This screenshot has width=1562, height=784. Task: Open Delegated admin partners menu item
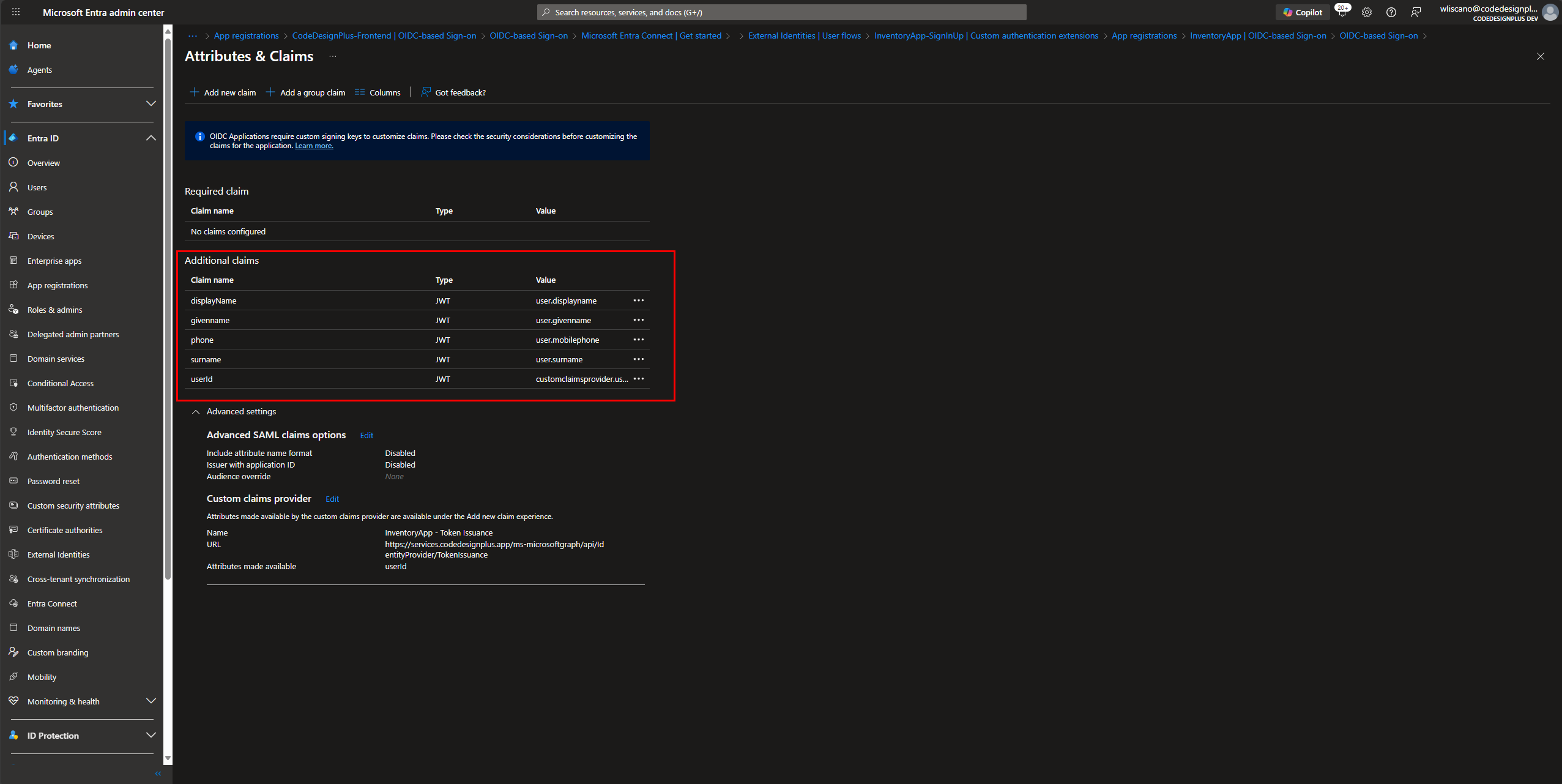(x=73, y=334)
